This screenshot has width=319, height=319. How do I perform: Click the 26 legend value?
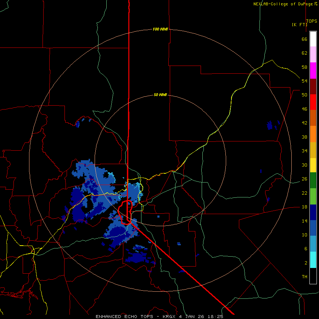304,179
